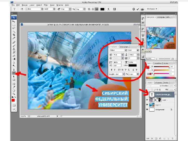Open anti-aliasing Crisp dropdown in options bar
This screenshot has width=188, height=141.
click(84, 9)
